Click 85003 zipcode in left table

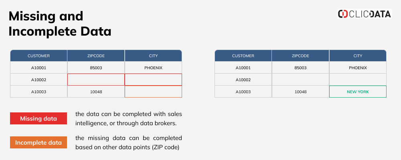coord(96,68)
